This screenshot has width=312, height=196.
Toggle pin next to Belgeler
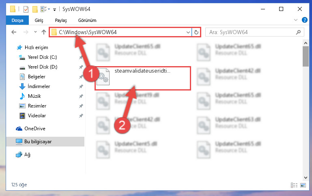point(81,77)
